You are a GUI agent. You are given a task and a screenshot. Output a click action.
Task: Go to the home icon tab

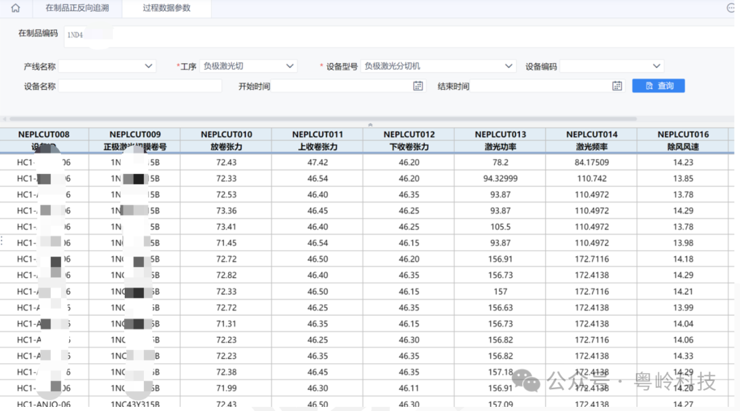16,8
